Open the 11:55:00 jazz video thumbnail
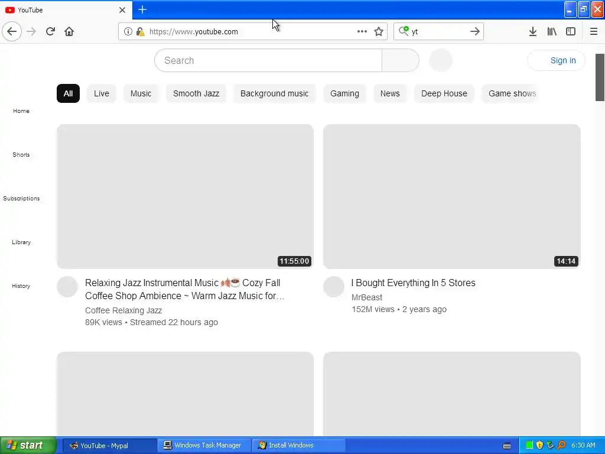This screenshot has width=605, height=454. pos(185,196)
